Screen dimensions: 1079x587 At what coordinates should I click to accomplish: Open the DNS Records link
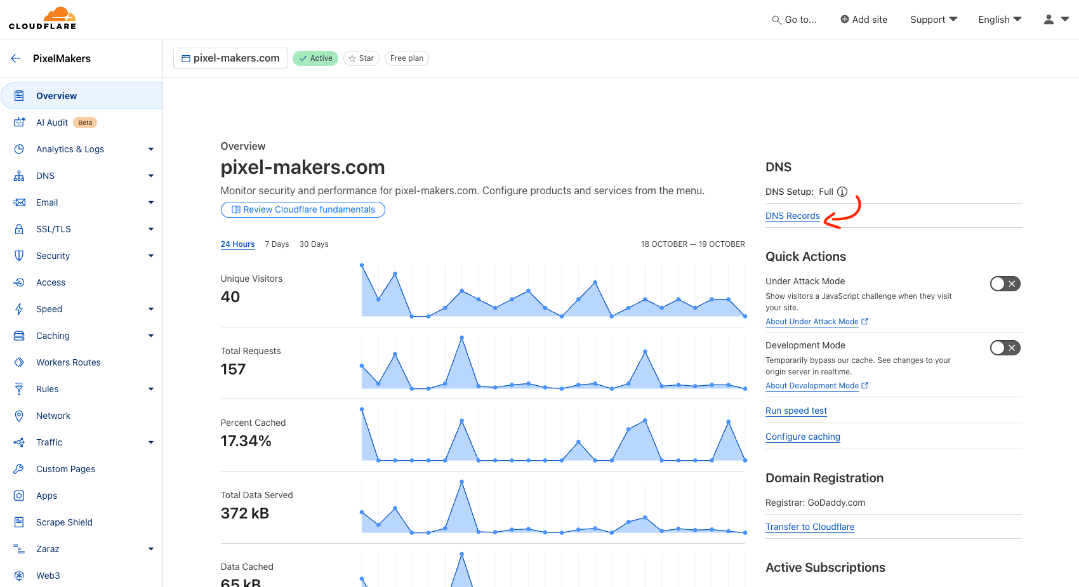pos(792,216)
